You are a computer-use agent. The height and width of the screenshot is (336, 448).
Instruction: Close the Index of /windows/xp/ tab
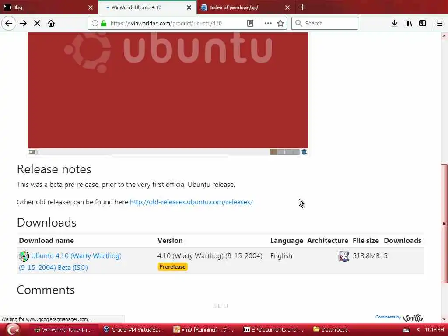click(x=287, y=7)
